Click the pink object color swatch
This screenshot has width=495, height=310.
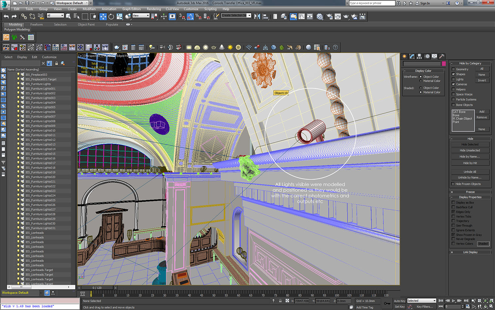coord(444,63)
